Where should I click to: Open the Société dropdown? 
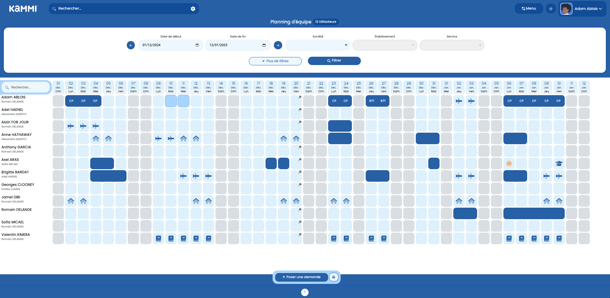point(318,45)
